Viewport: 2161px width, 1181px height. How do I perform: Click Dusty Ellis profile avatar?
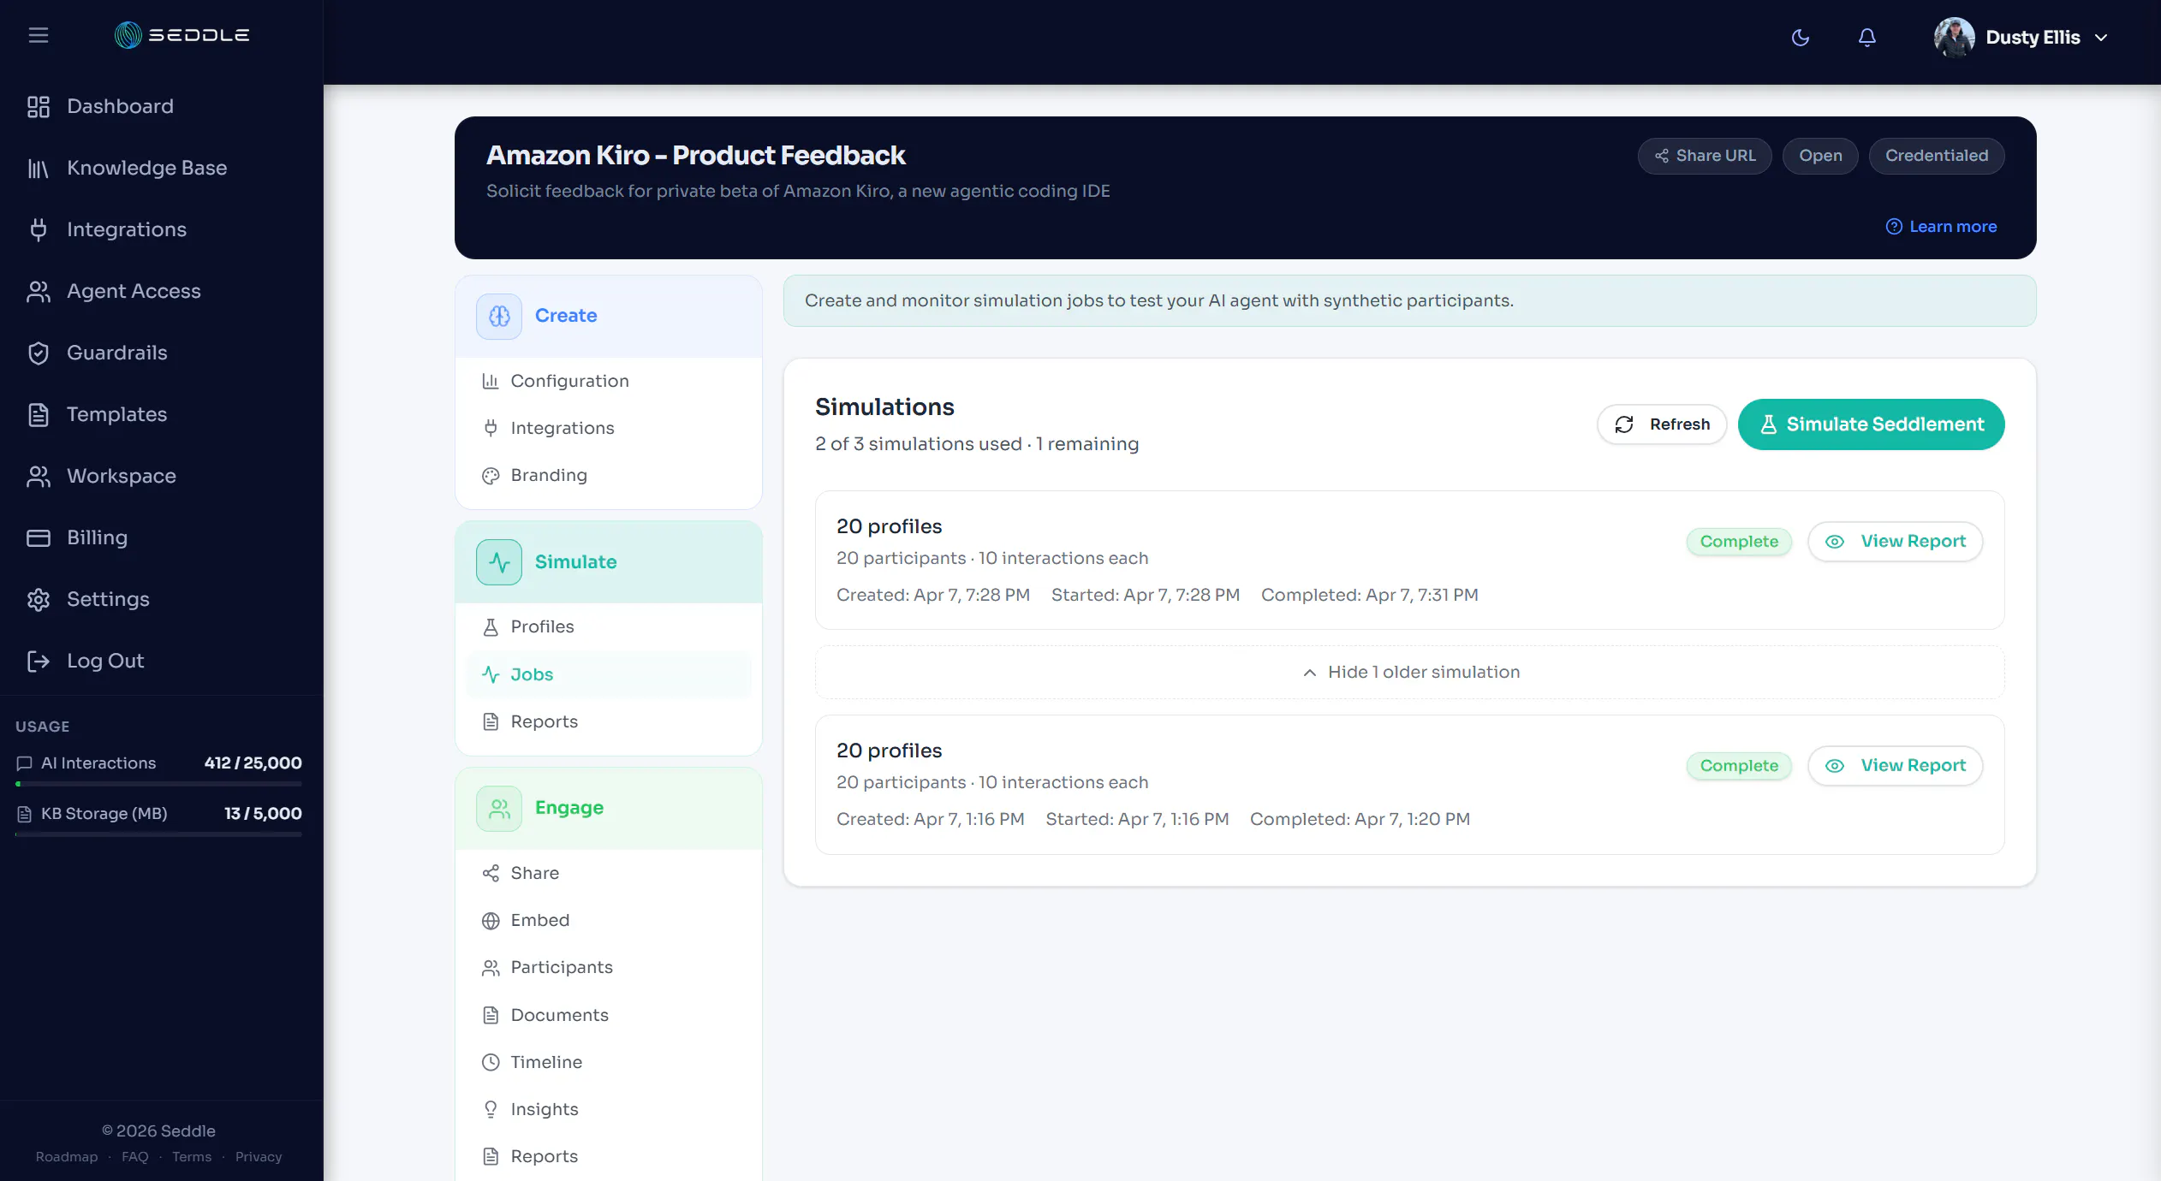tap(1954, 38)
